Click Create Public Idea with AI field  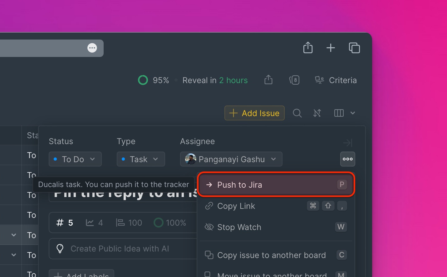point(120,249)
